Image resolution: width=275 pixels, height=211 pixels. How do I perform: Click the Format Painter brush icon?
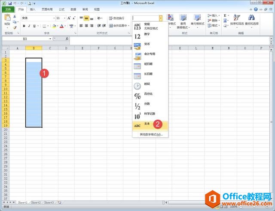(15, 28)
